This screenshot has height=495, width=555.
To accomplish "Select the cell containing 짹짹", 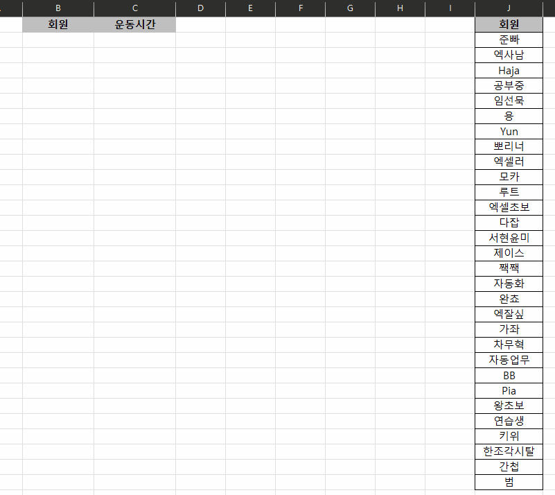I will [509, 268].
